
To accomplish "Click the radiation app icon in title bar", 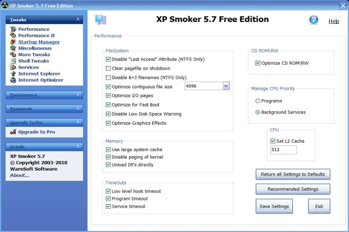I will coord(5,6).
